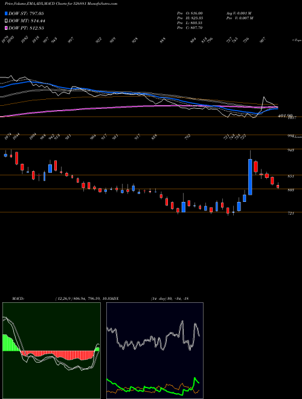Click the tallest blue candlestick near 945
The height and width of the screenshot is (399, 302).
[250, 177]
